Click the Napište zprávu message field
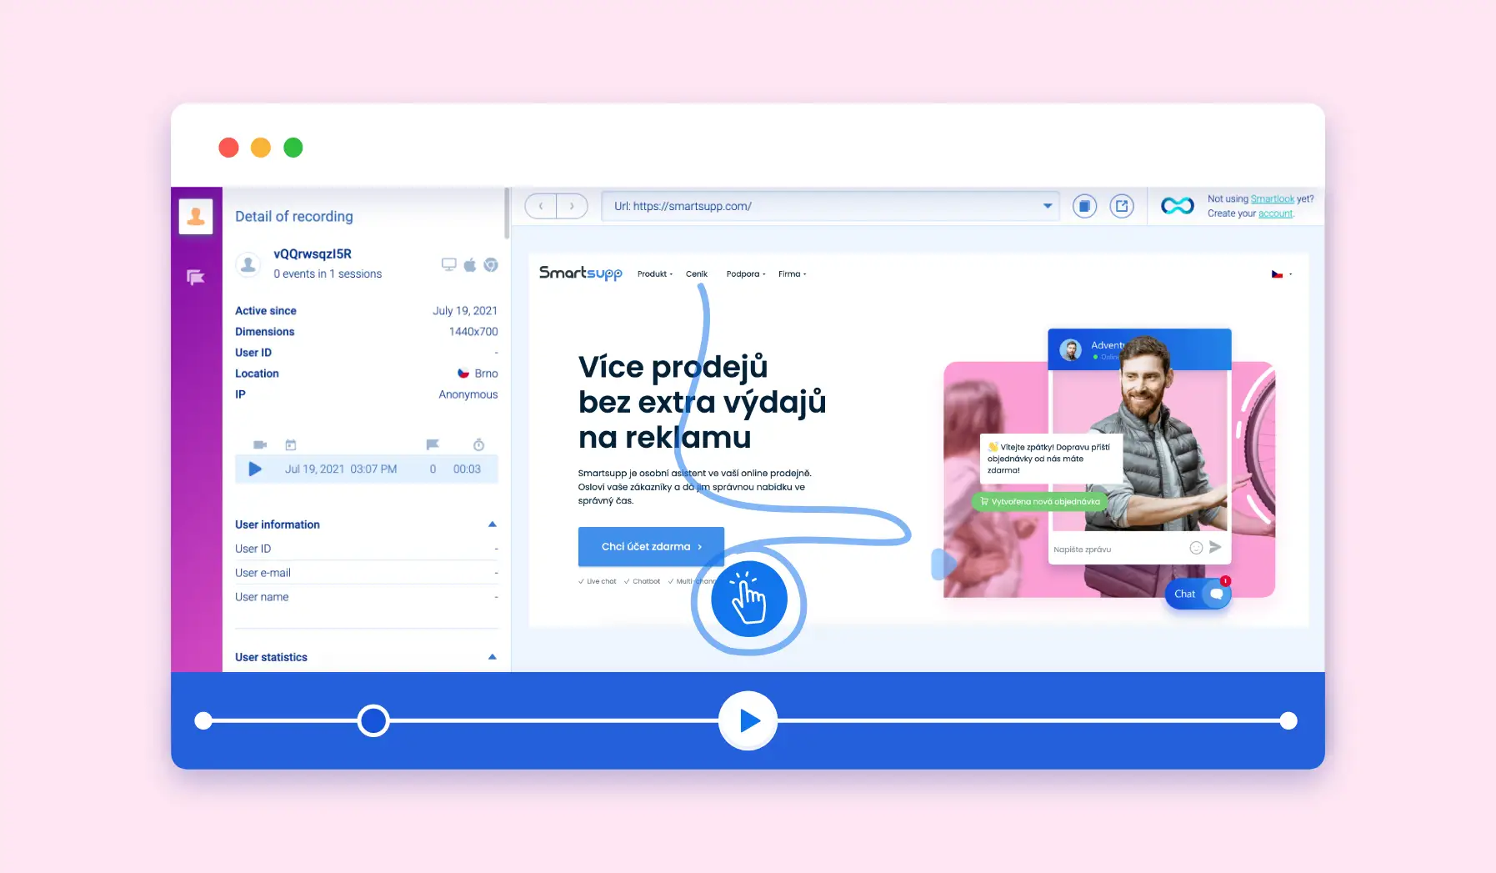The image size is (1496, 873). click(x=1118, y=549)
